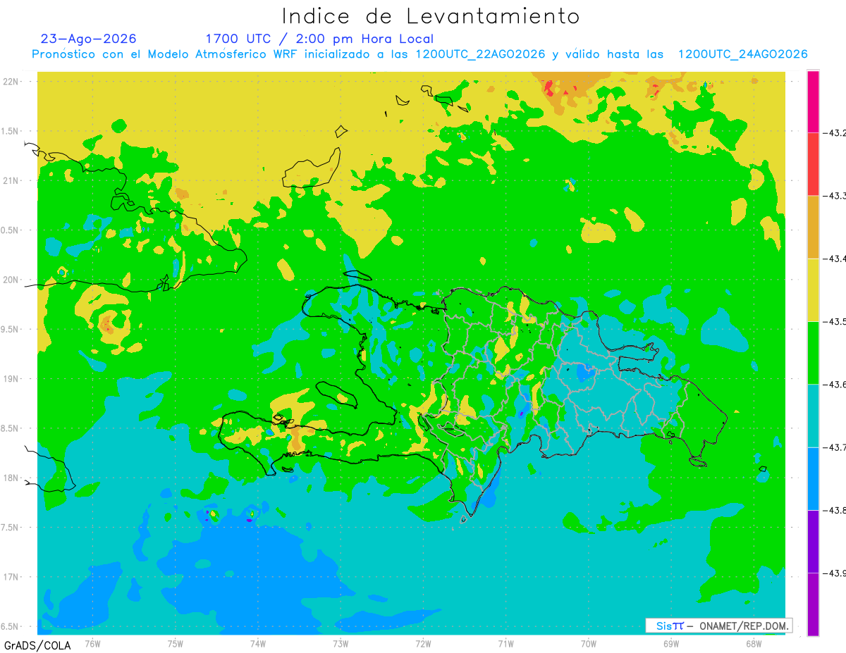The height and width of the screenshot is (653, 846).
Task: Click the '75W' longitude label
Action: (176, 643)
